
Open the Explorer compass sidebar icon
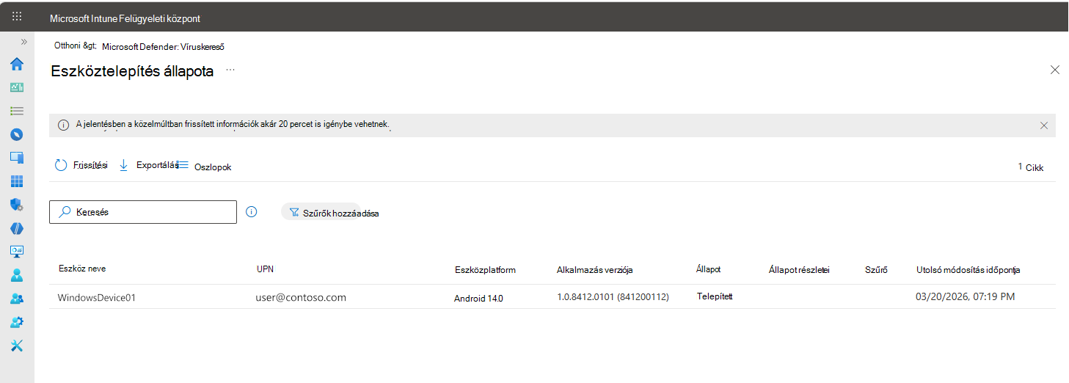point(17,134)
